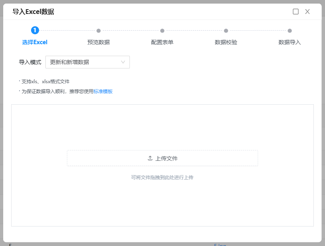Open the 更新和新增数据 import mode dropdown
The image size is (325, 246).
(x=84, y=62)
